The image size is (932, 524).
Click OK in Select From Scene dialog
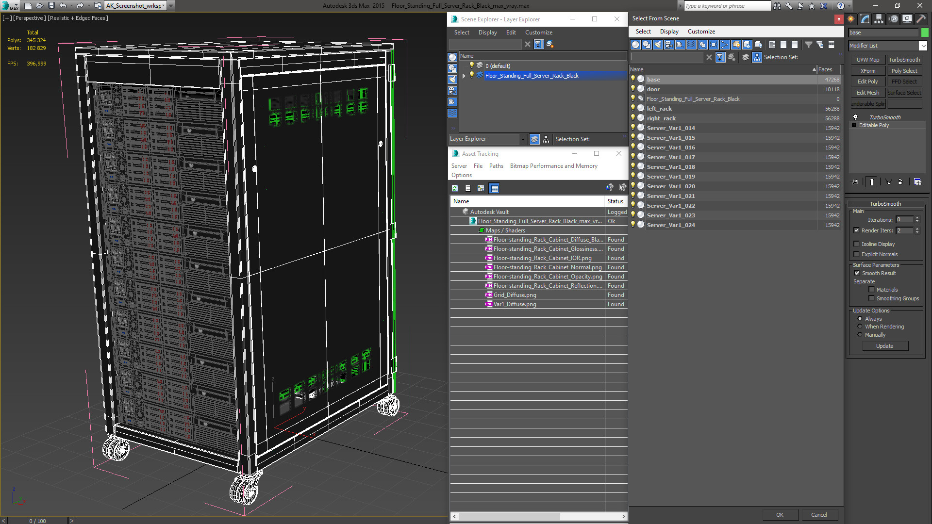[780, 515]
